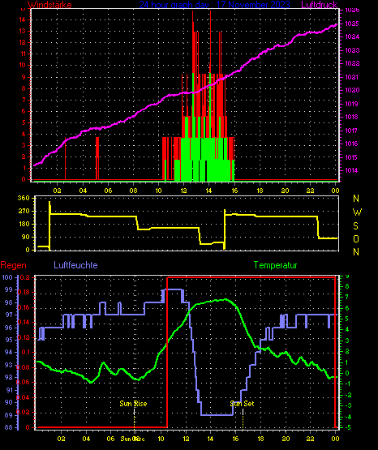
Task: Click wind direction axis value 360
Action: pyautogui.click(x=24, y=198)
